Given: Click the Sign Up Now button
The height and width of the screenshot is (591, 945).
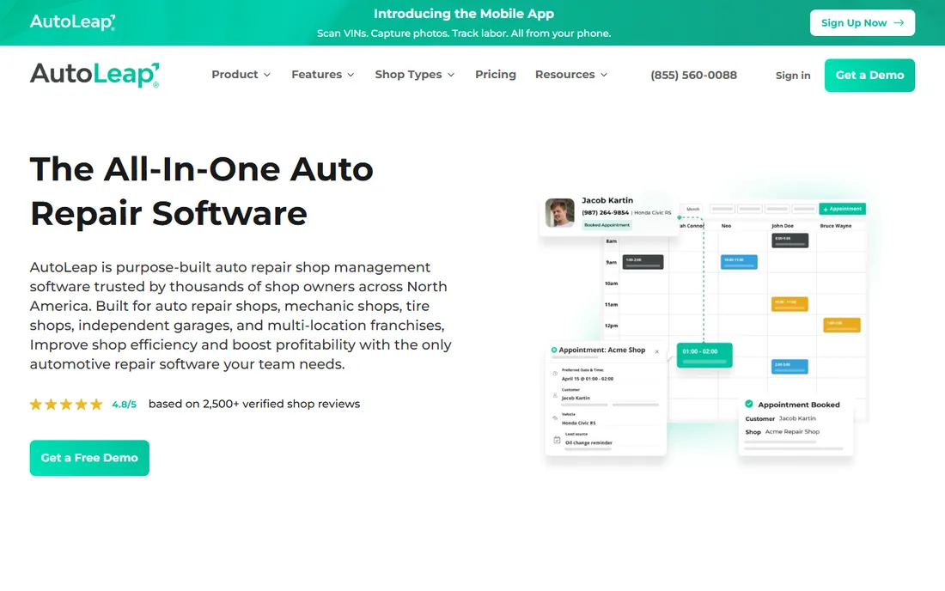Looking at the screenshot, I should 863,23.
